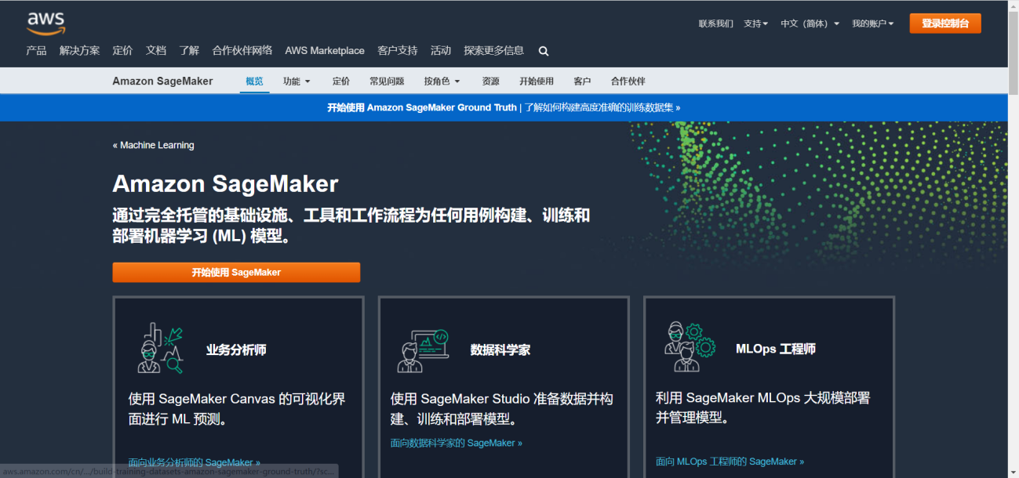The height and width of the screenshot is (478, 1019).
Task: Open the 产品 menu
Action: [36, 50]
